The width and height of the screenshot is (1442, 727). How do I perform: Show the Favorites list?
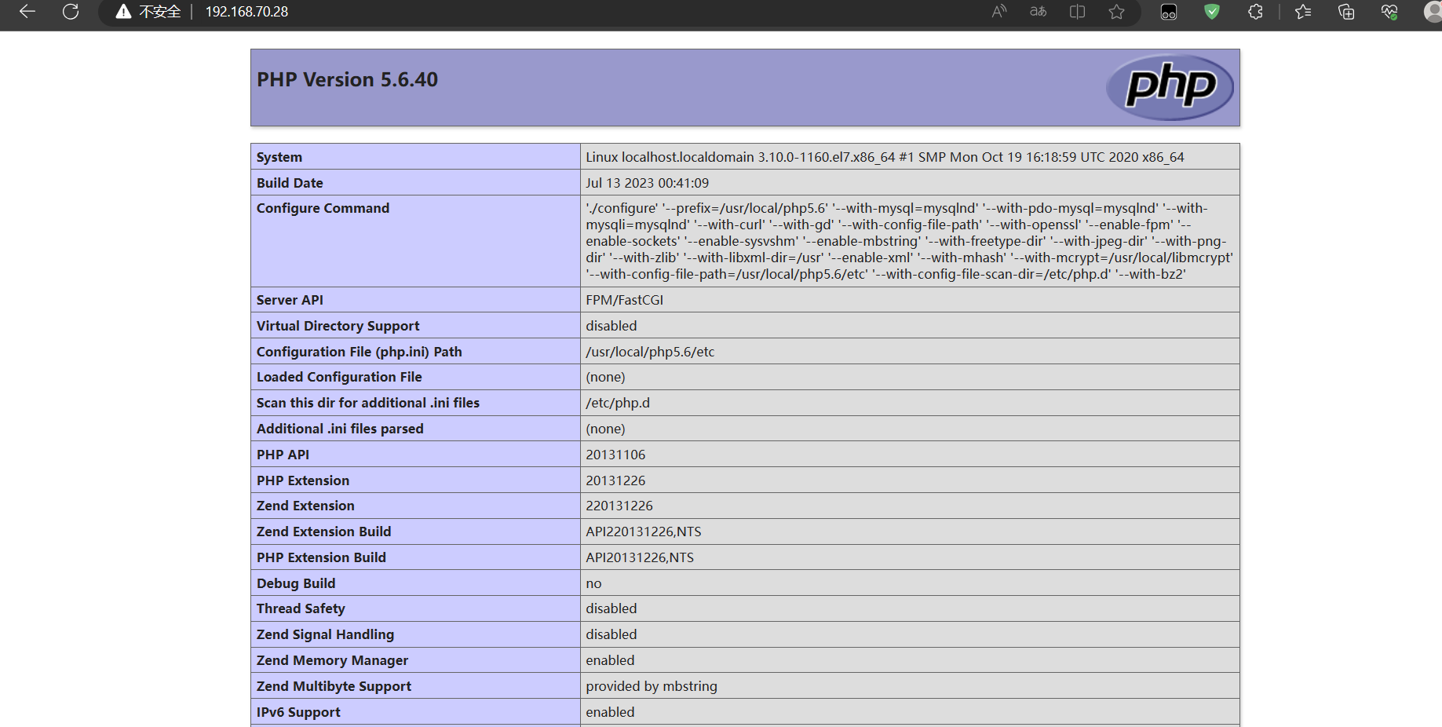(x=1303, y=12)
